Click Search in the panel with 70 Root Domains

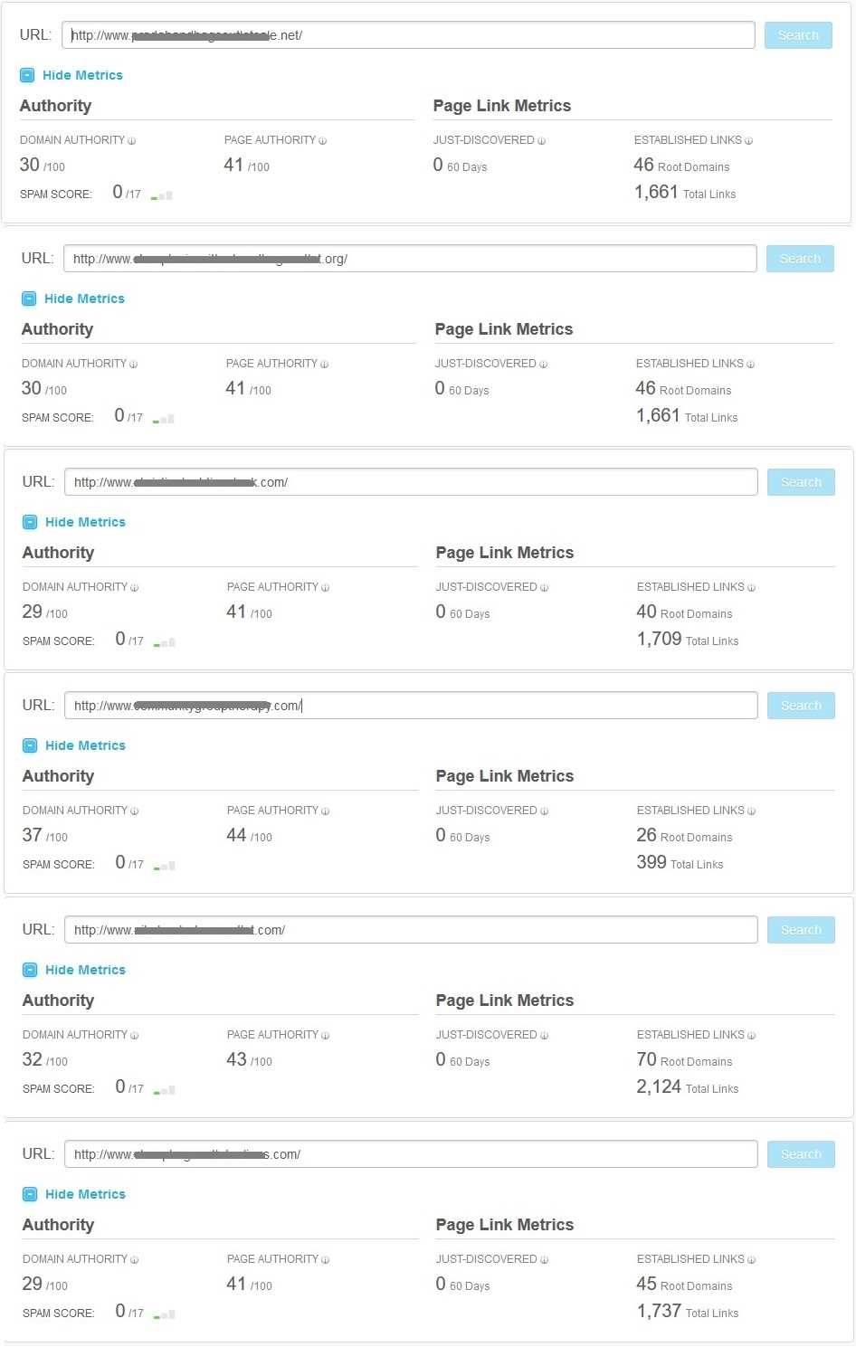[801, 930]
